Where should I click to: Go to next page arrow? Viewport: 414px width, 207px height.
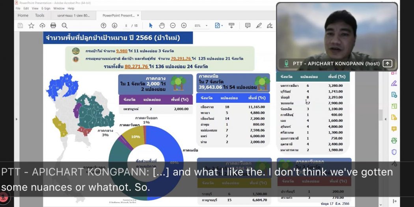114,26
